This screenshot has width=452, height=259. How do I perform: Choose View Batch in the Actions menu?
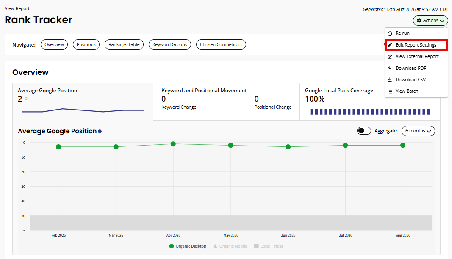pyautogui.click(x=406, y=91)
